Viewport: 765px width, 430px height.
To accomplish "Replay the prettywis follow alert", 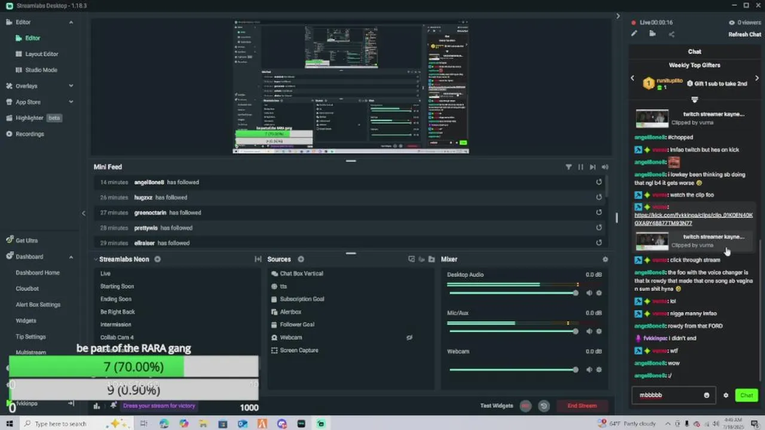I will 599,228.
